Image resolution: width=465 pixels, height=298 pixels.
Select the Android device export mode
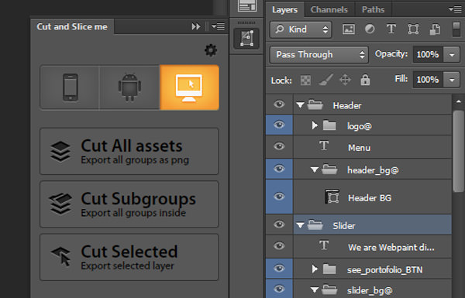[129, 87]
